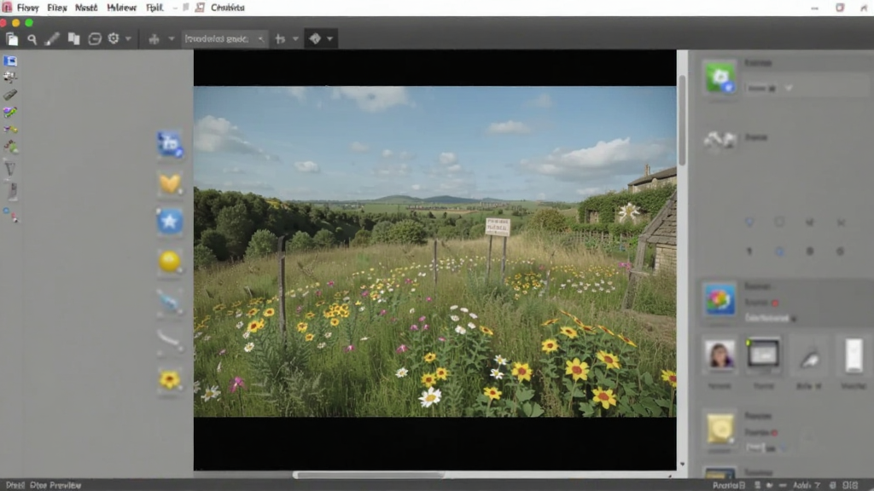This screenshot has width=874, height=491.
Task: Open the green camera icon in the right panel
Action: (720, 78)
